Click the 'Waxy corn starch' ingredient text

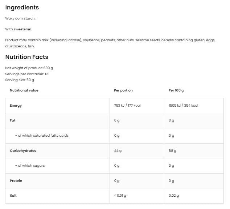[x=20, y=18]
